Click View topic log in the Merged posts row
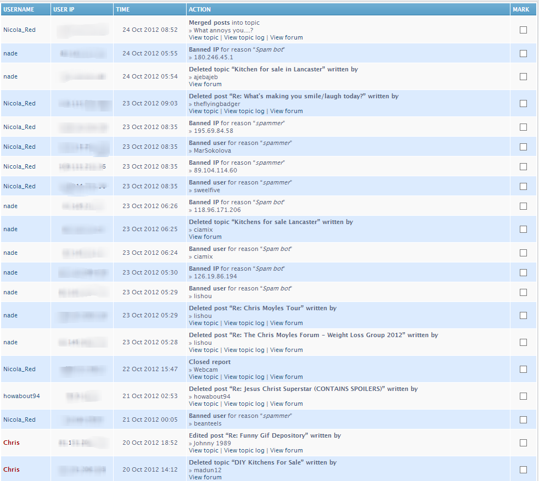The width and height of the screenshot is (539, 481). pos(244,38)
